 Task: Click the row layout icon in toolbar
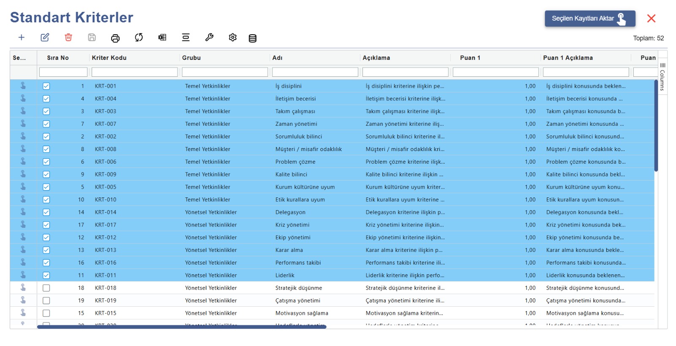[x=186, y=38]
